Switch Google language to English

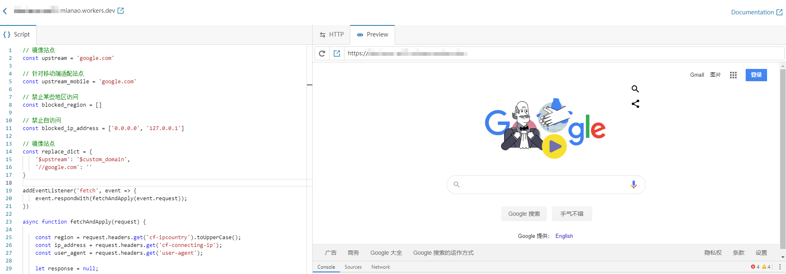[564, 236]
